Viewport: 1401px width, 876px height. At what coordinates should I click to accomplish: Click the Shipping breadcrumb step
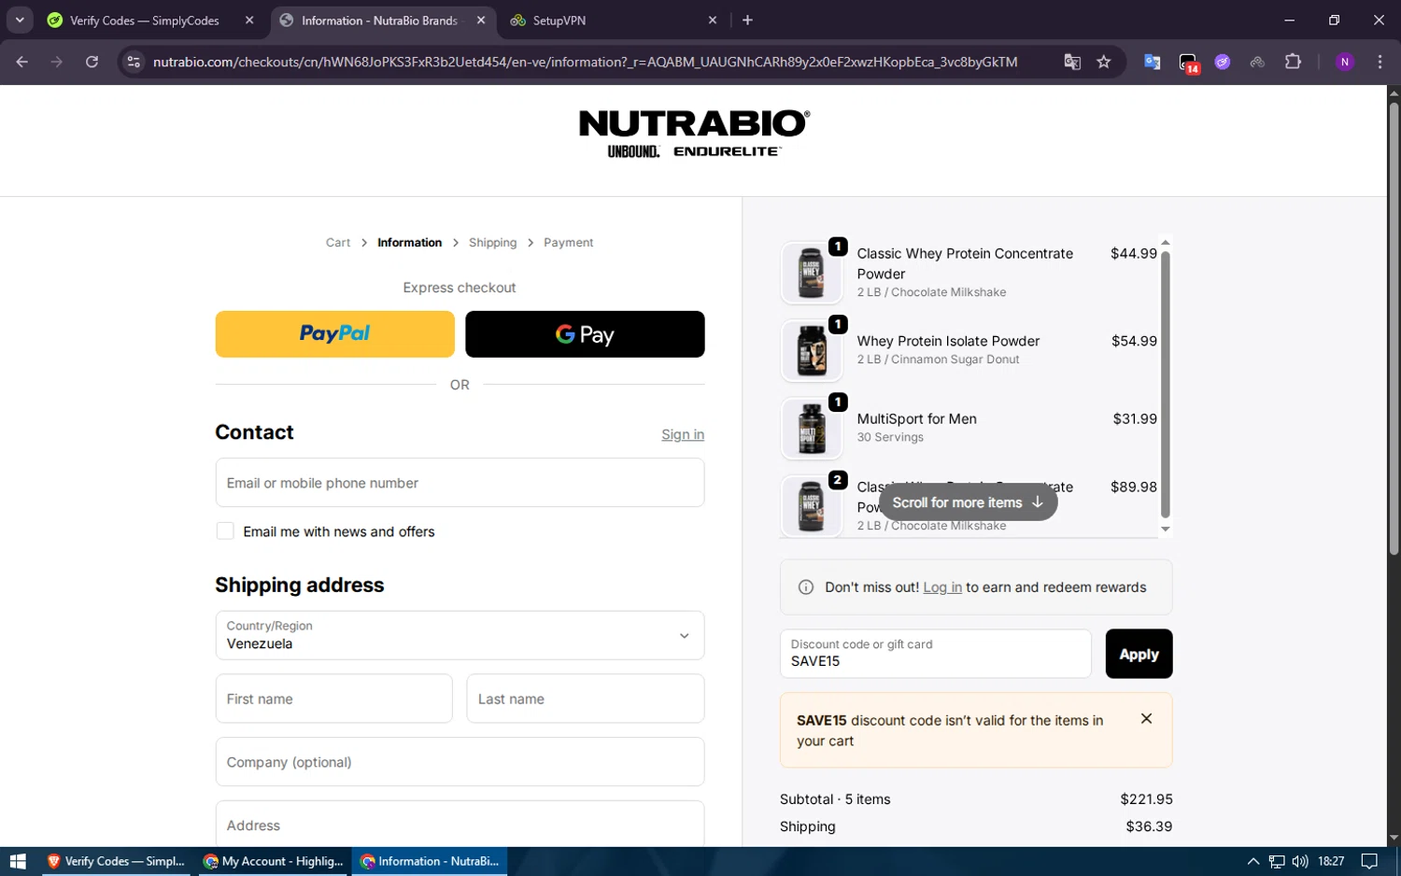[x=492, y=242]
